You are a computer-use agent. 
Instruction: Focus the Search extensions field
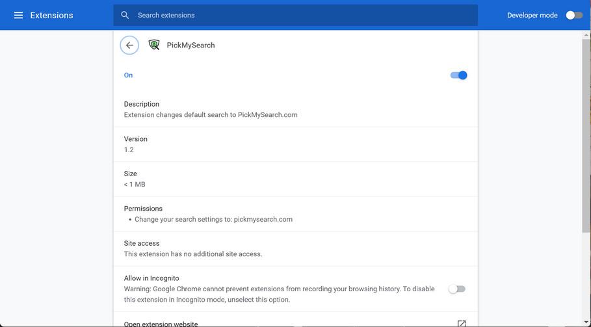coord(299,15)
